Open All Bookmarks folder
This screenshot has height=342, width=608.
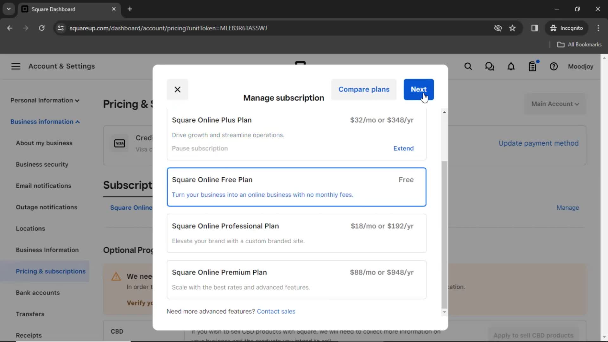[x=579, y=45]
